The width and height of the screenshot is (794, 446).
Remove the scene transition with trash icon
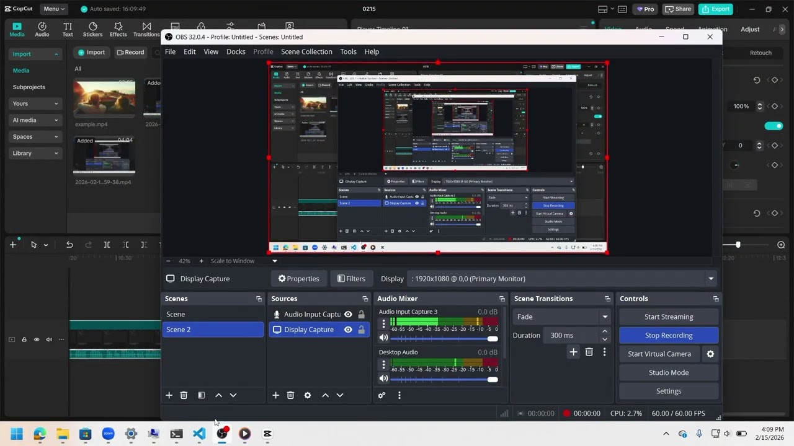tap(589, 352)
